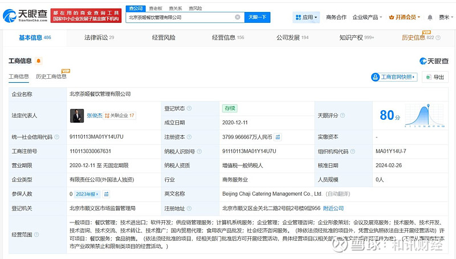Open the 企业级产品 dropdown
The image size is (456, 259).
[x=368, y=18]
